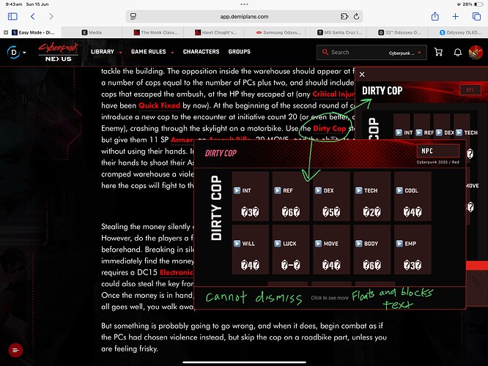Click DEX value 5 in popup
Viewport: 488px width, 366px height.
click(331, 212)
